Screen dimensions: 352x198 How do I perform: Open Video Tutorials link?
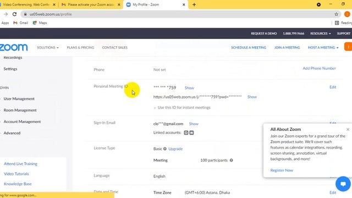16,174
